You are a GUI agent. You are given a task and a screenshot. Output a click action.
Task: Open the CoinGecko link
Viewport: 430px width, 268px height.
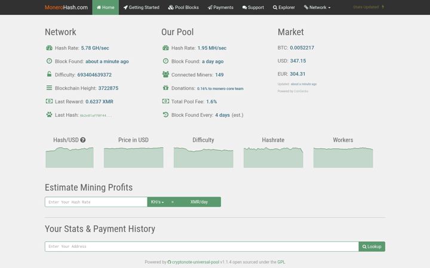(301, 91)
